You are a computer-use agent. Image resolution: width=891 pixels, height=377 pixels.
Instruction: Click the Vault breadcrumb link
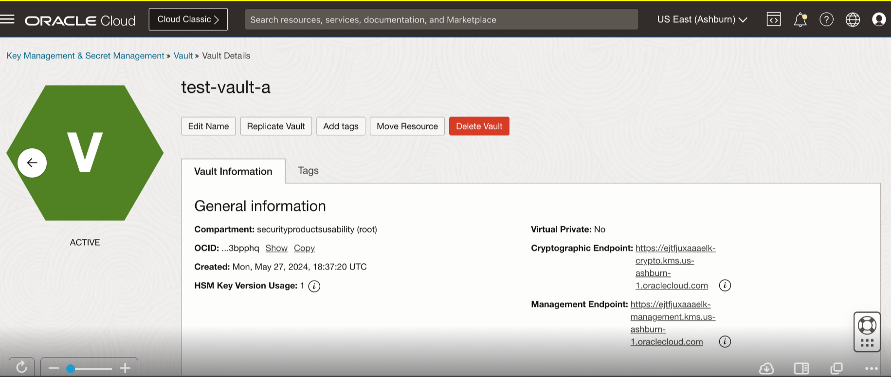tap(183, 56)
